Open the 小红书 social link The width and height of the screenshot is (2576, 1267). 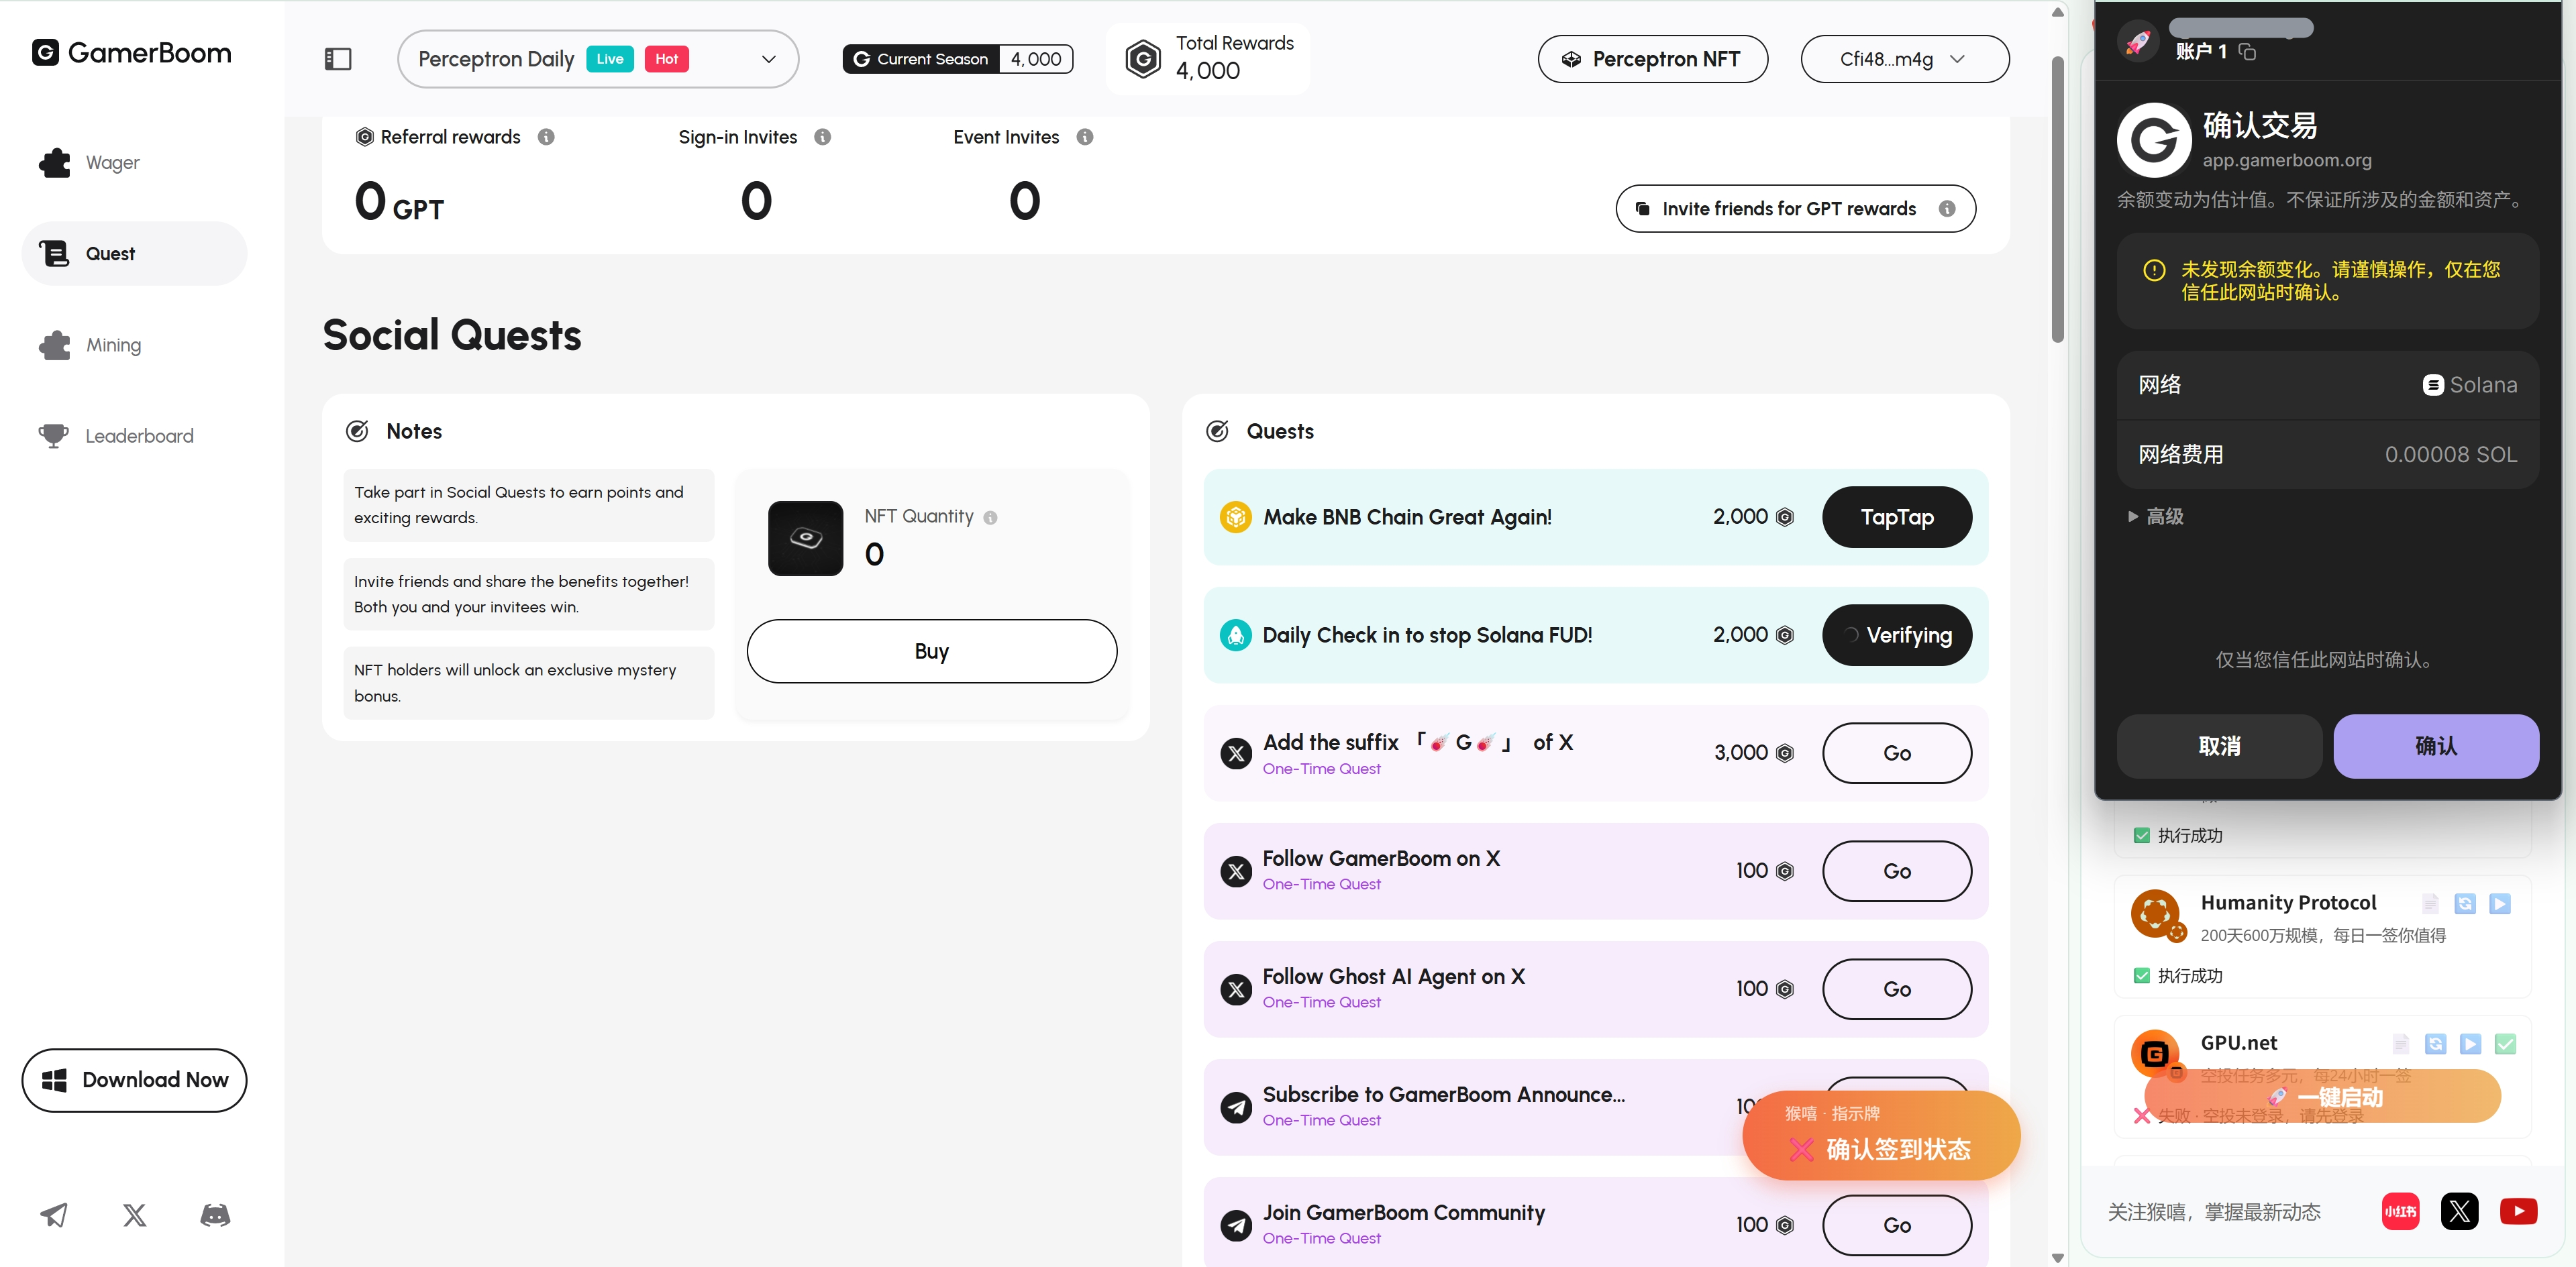point(2400,1211)
